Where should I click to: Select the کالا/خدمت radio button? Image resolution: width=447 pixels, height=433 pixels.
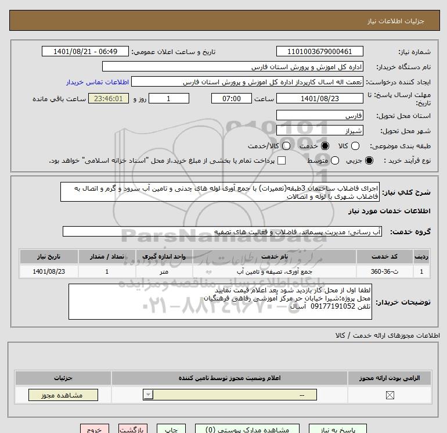286,146
